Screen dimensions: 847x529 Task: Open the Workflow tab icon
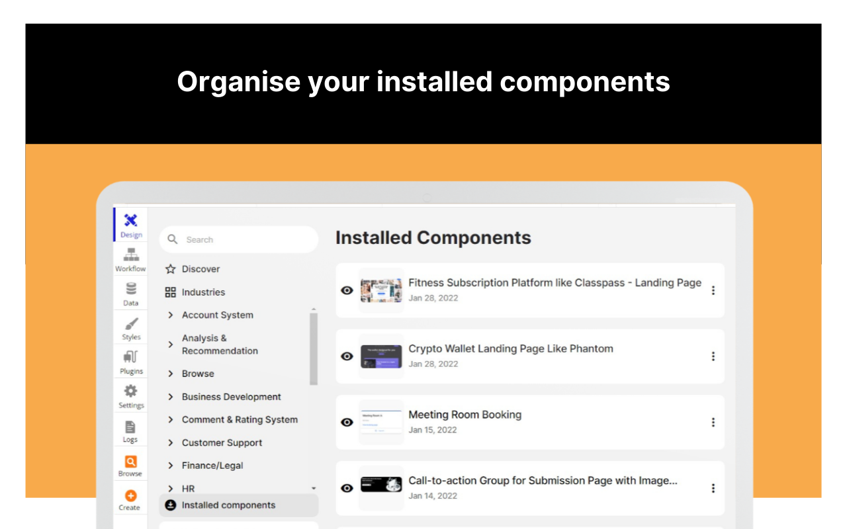(130, 255)
